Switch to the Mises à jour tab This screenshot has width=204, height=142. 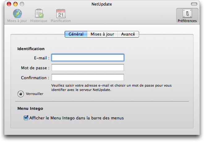(102, 34)
